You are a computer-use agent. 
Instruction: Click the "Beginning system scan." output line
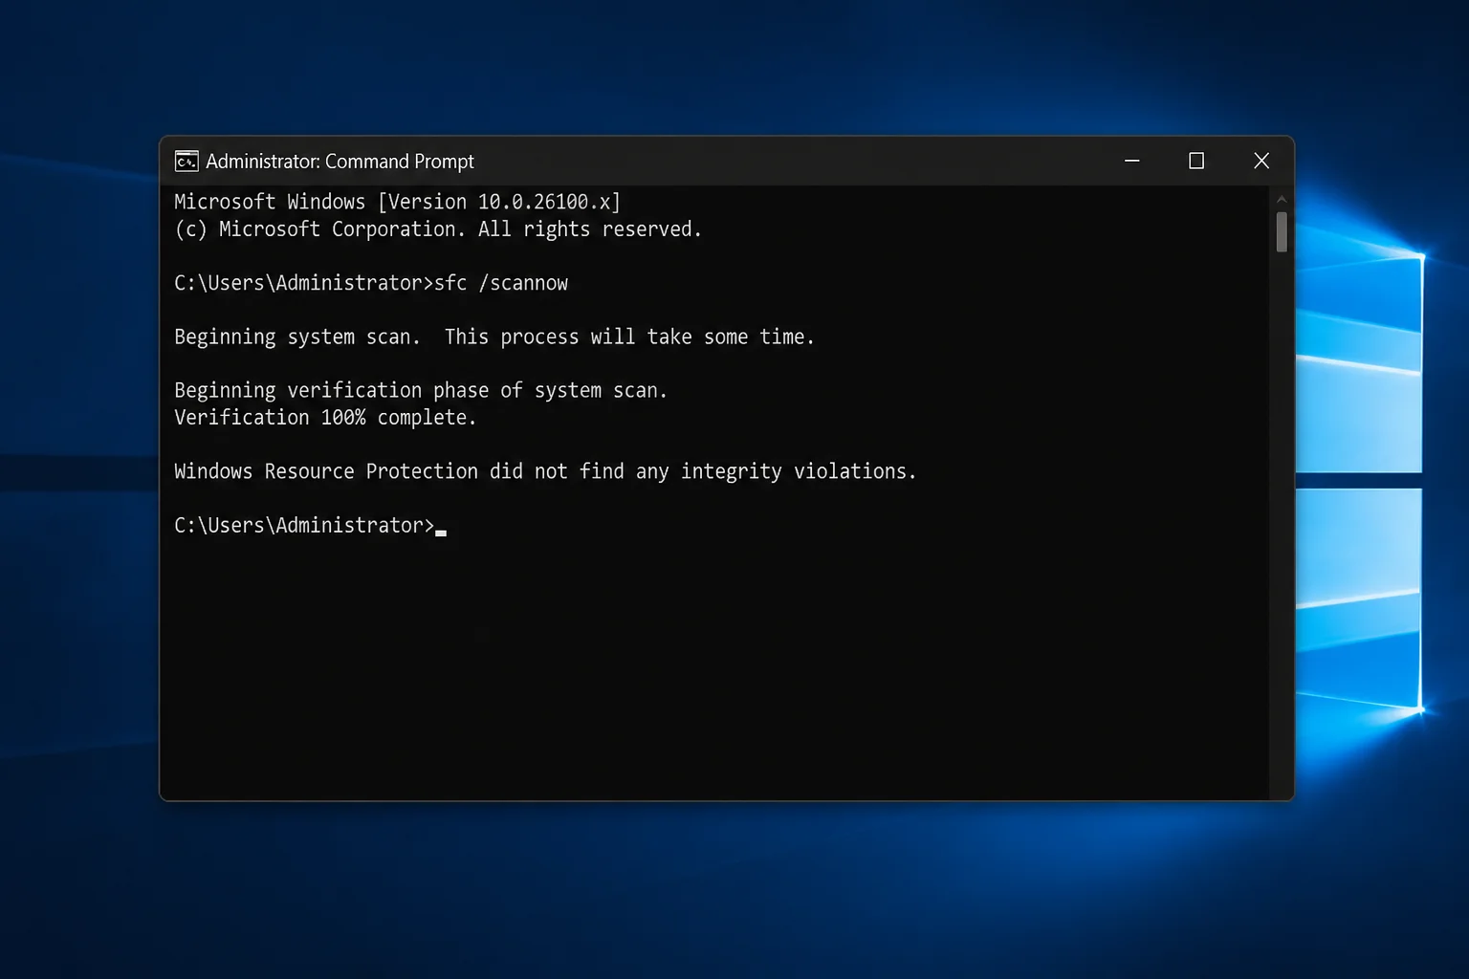point(494,337)
